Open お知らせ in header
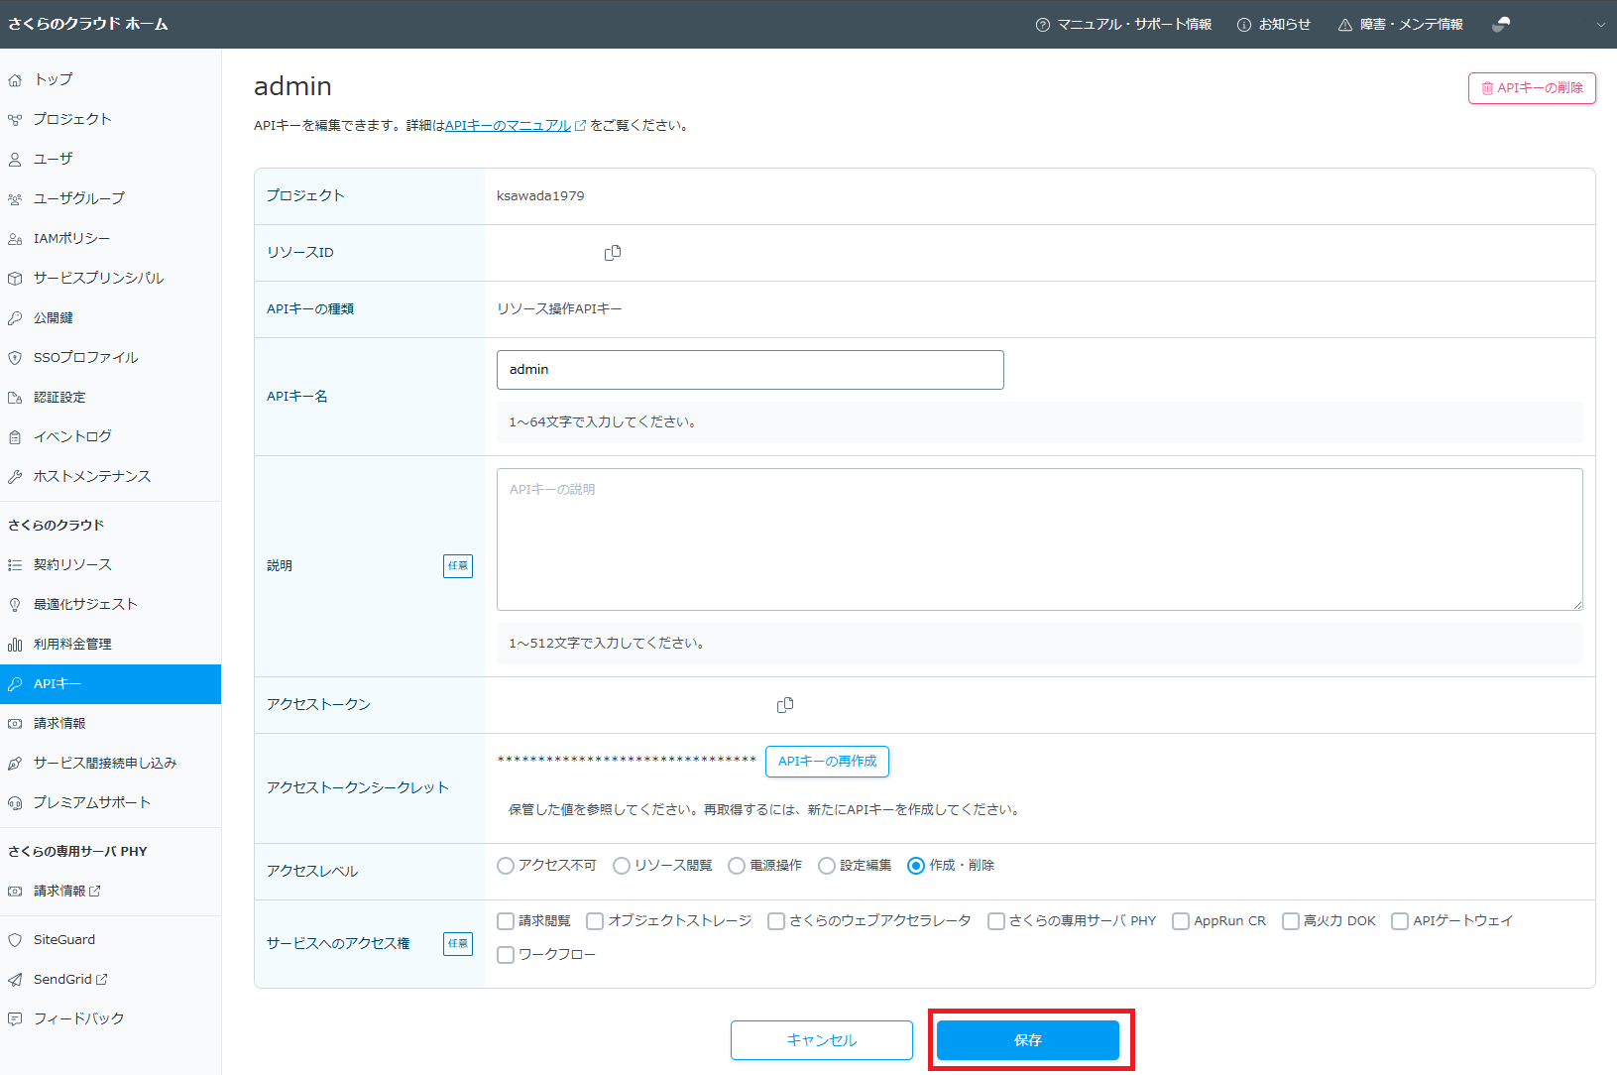This screenshot has width=1617, height=1075. [x=1274, y=25]
